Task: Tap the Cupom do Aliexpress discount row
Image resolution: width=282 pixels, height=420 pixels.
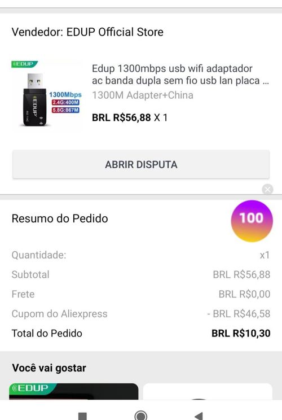Action: point(141,314)
